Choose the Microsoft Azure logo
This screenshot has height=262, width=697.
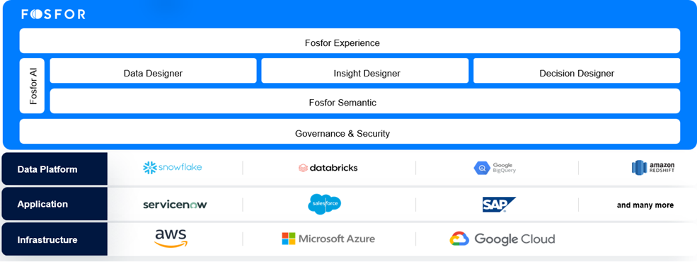point(328,239)
